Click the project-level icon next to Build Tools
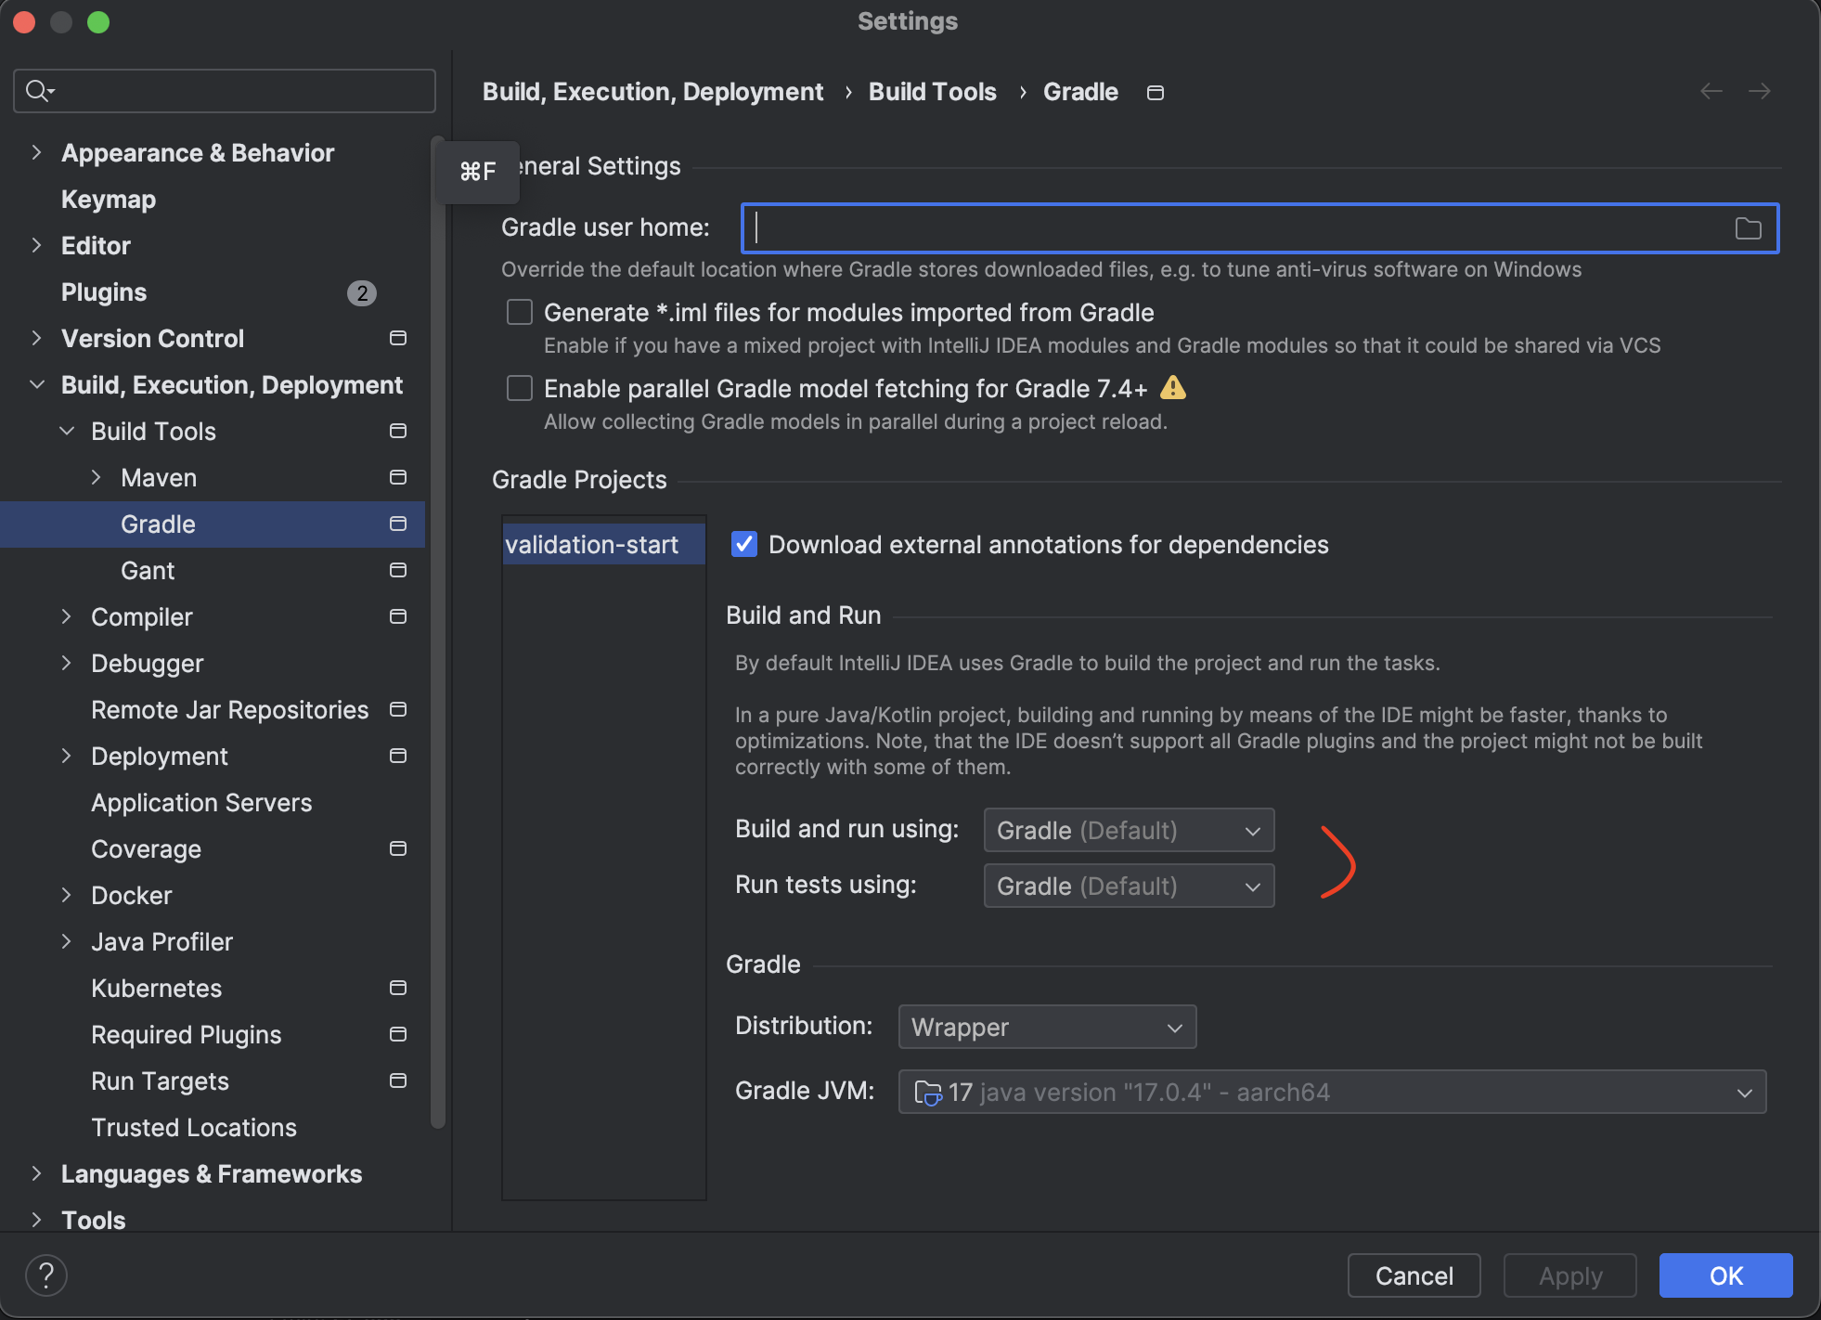 [x=398, y=431]
